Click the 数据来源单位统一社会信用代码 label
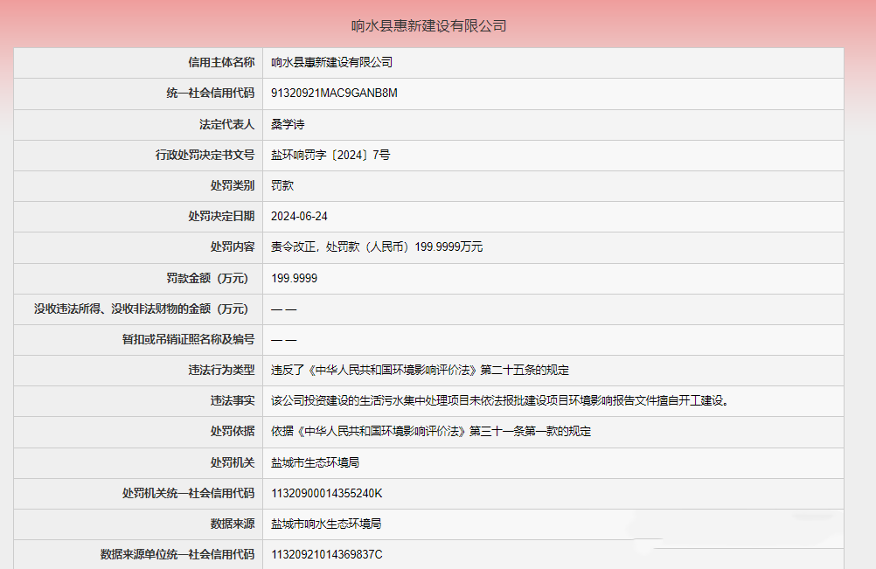 [177, 554]
